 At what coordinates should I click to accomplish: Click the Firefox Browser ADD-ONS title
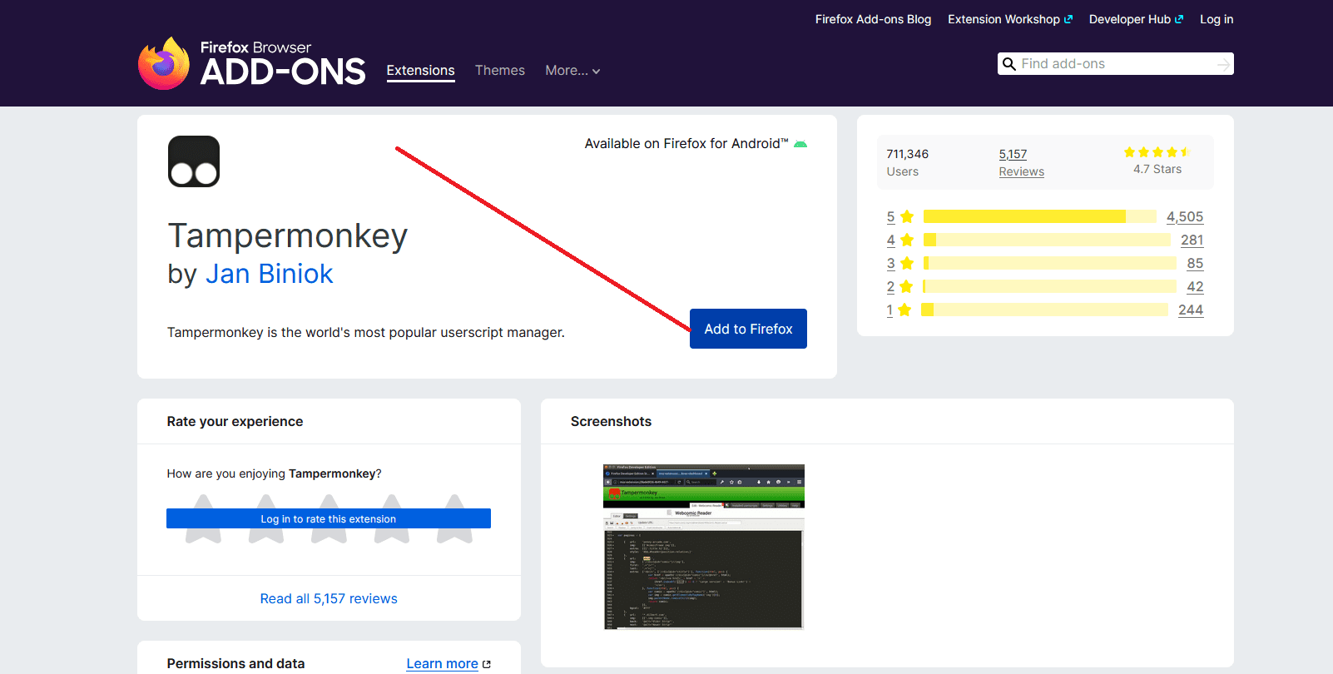pyautogui.click(x=283, y=63)
